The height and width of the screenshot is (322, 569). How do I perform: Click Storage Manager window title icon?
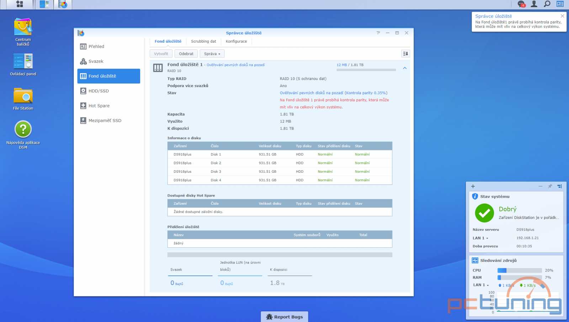click(81, 33)
